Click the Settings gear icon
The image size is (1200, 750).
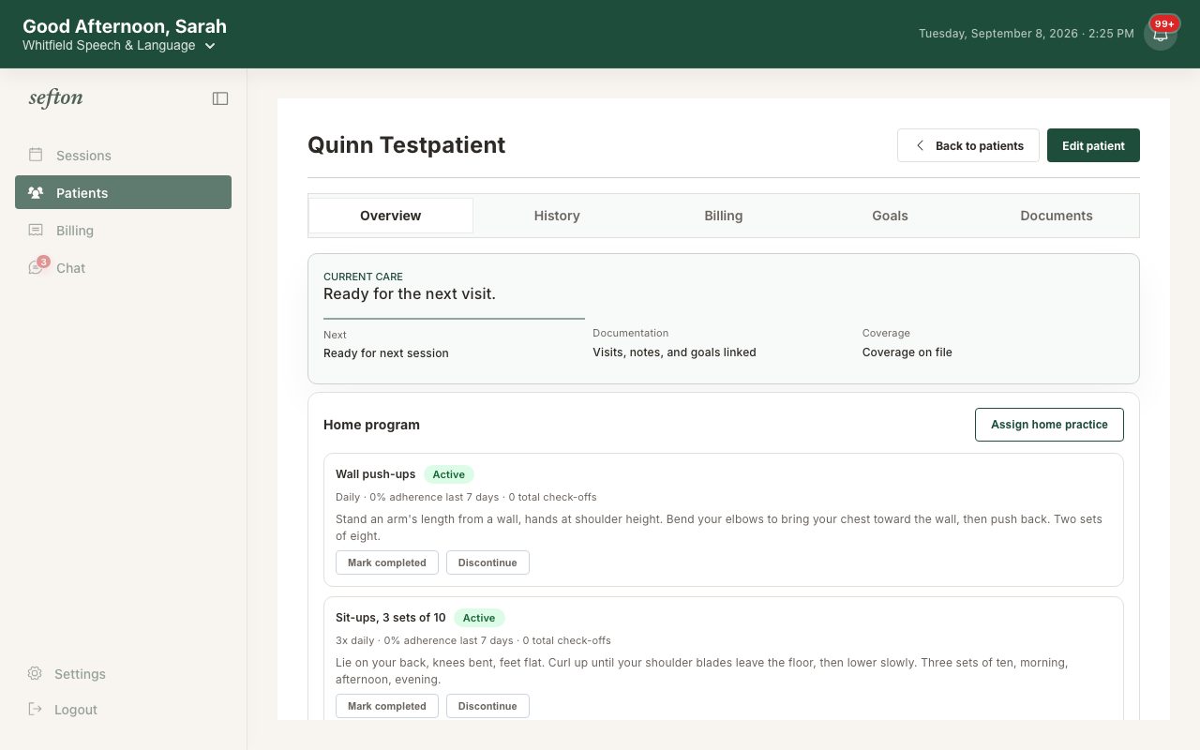point(35,673)
